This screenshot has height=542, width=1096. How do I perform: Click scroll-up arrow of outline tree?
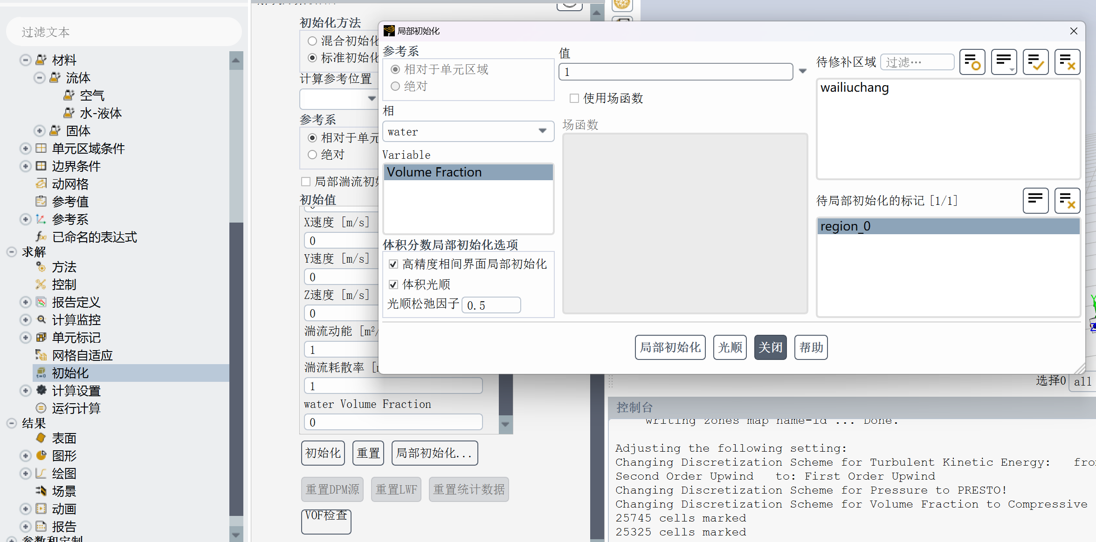click(x=236, y=61)
